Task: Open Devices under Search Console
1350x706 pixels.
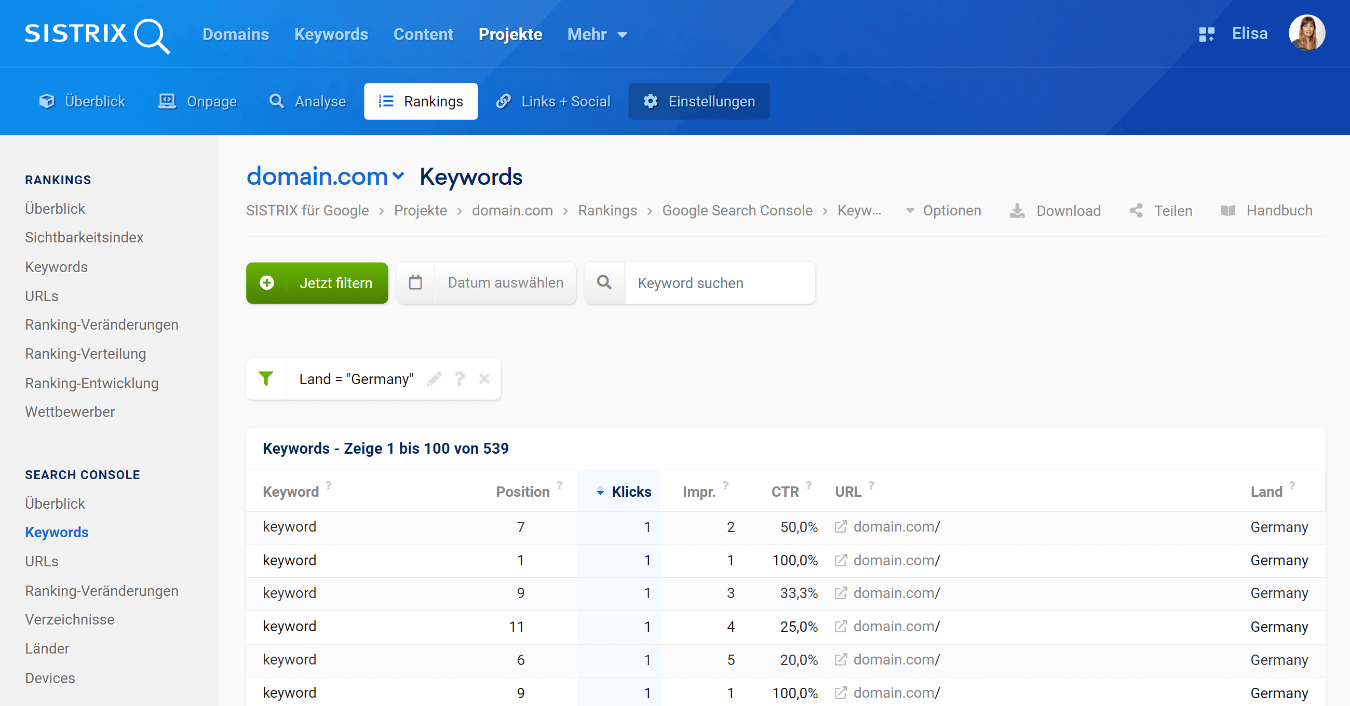Action: click(50, 677)
